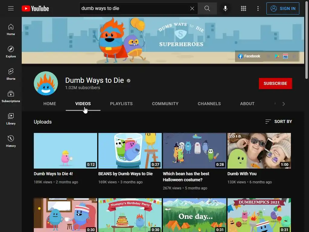This screenshot has height=232, width=309.
Task: Open the SORT BY dropdown
Action: pos(279,121)
